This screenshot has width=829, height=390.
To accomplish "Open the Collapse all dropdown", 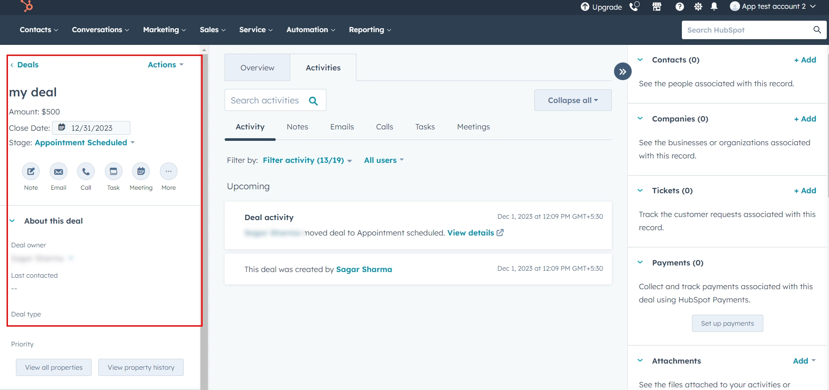I will tap(573, 100).
